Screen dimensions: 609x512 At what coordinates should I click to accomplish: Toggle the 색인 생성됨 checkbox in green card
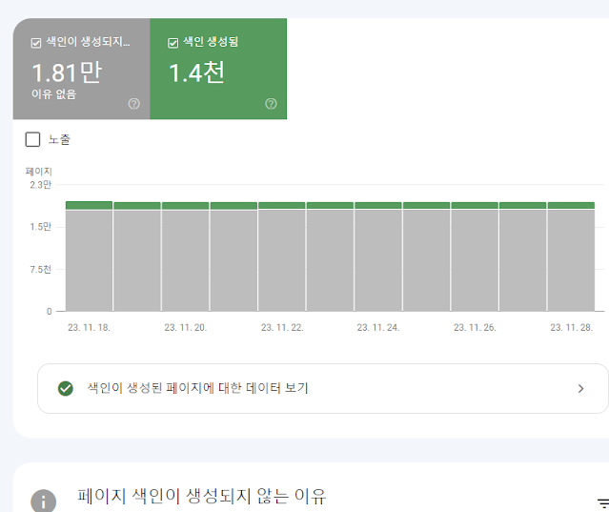pyautogui.click(x=173, y=43)
